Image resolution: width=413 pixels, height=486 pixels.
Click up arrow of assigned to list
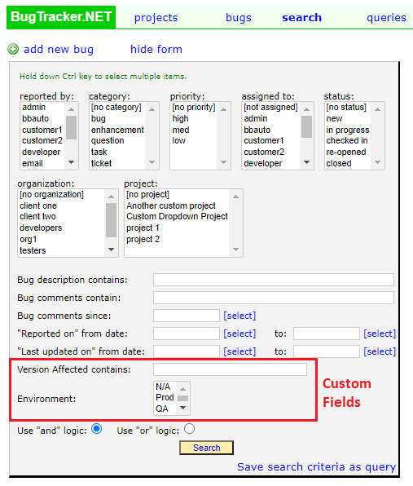coord(307,109)
